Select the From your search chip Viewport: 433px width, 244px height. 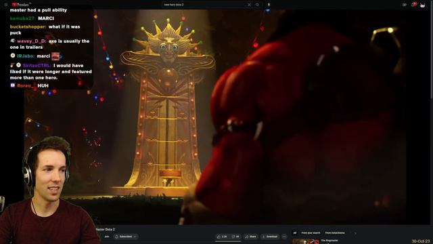[x=311, y=233]
